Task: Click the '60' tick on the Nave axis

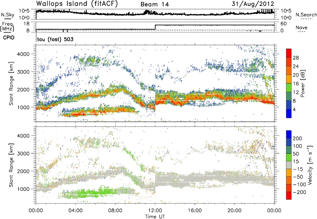Action: tap(283, 24)
